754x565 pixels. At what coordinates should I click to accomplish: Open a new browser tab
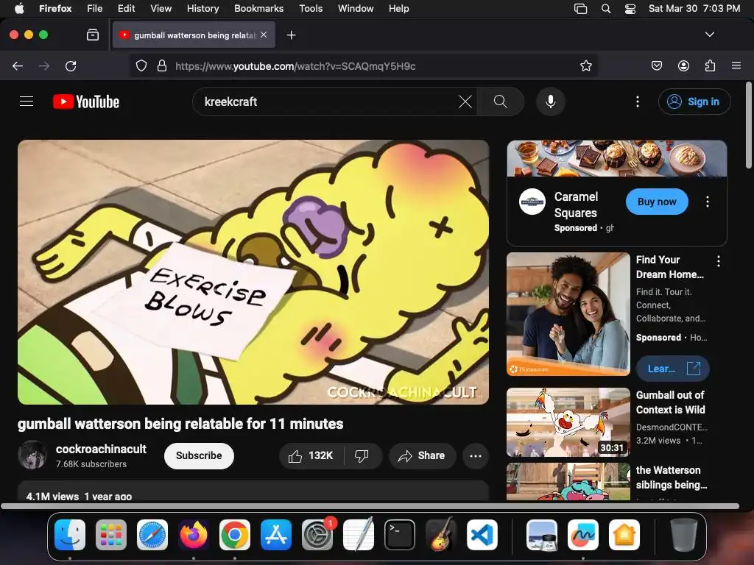(x=291, y=35)
